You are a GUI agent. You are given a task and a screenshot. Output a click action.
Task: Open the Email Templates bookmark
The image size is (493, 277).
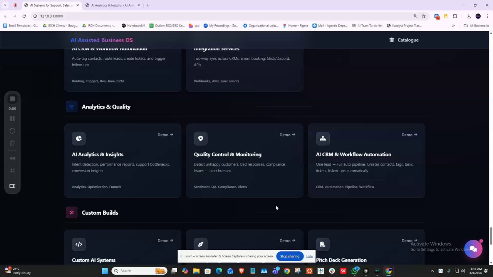pos(20,26)
